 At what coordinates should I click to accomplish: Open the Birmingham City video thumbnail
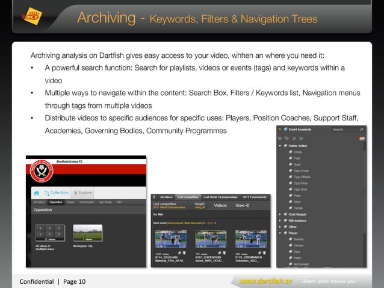[x=88, y=233]
